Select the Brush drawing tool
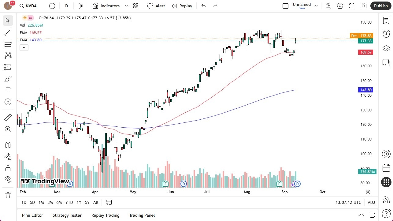393x221 pixels. click(8, 79)
